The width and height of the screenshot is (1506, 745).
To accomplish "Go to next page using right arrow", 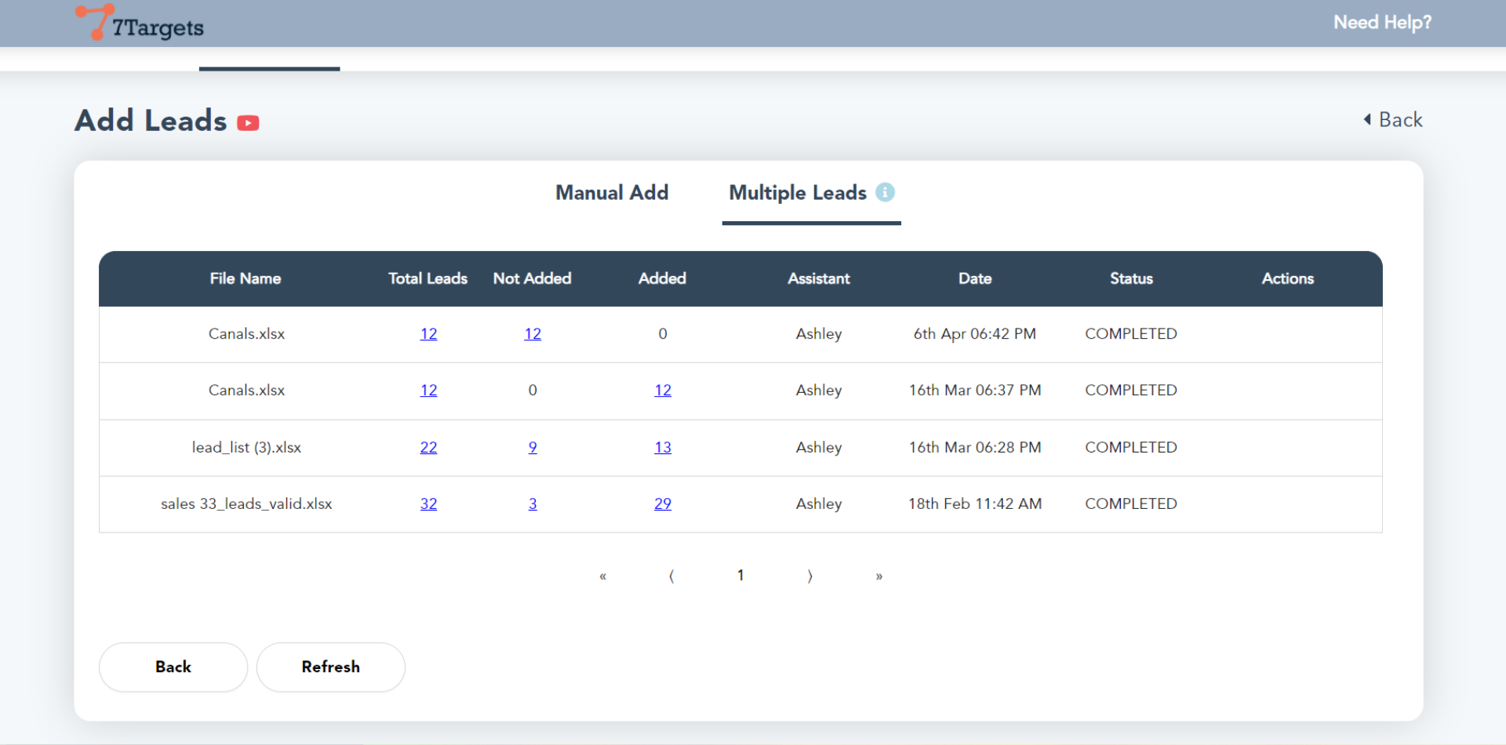I will pyautogui.click(x=809, y=576).
